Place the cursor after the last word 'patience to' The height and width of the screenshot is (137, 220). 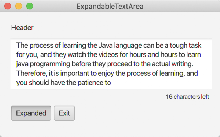(111, 83)
